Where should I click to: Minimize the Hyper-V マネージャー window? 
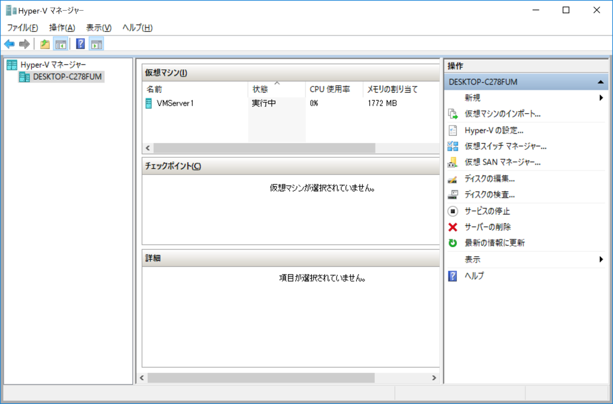536,10
